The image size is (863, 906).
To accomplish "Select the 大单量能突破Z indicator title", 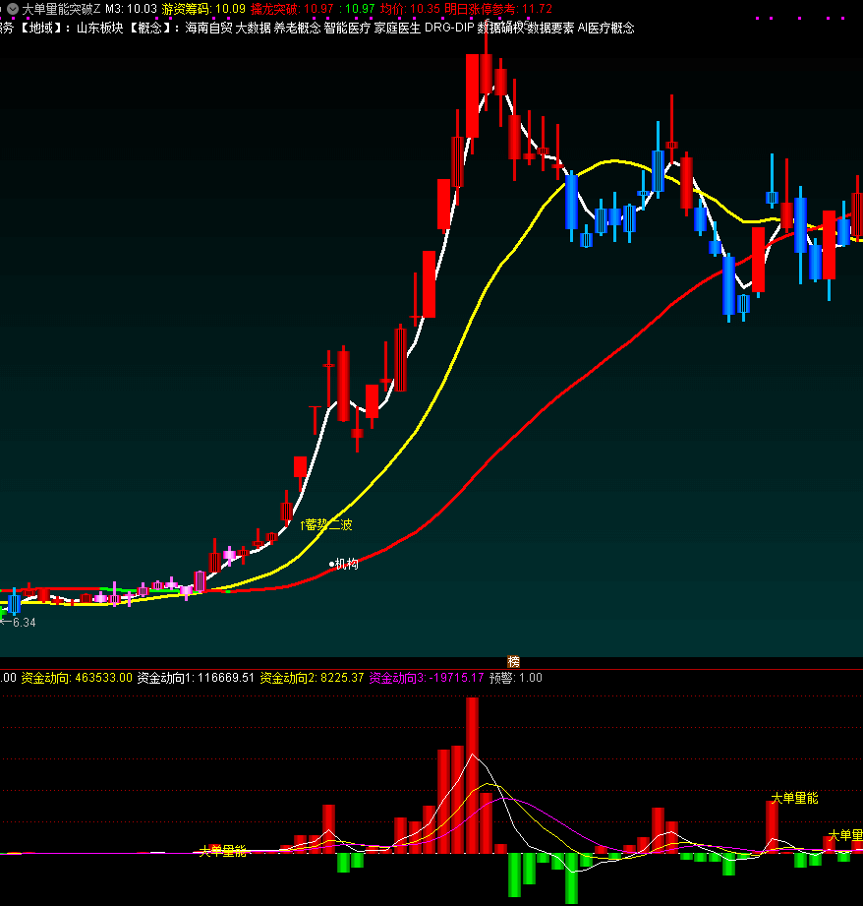I will pos(61,9).
